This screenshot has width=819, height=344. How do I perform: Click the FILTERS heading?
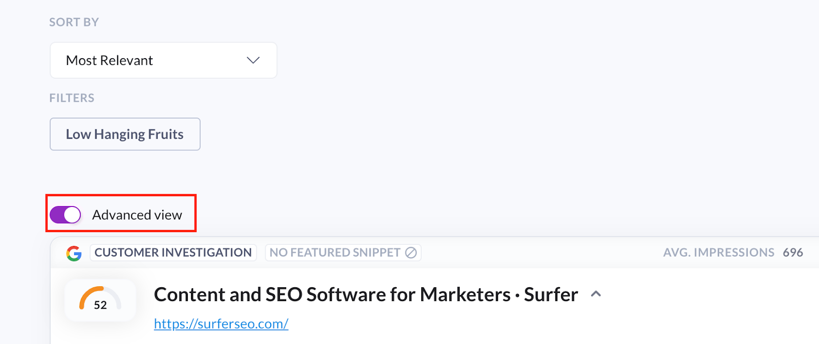(x=72, y=98)
